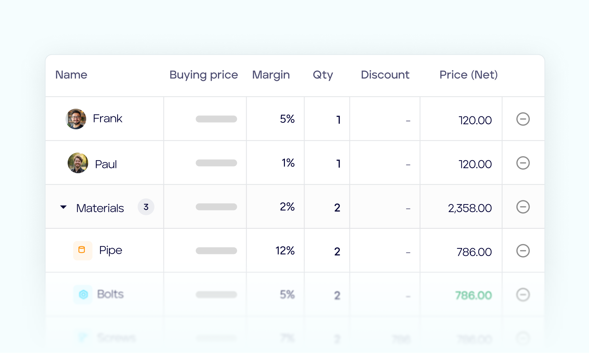The height and width of the screenshot is (353, 589).
Task: Select the Frank name cell
Action: [107, 119]
